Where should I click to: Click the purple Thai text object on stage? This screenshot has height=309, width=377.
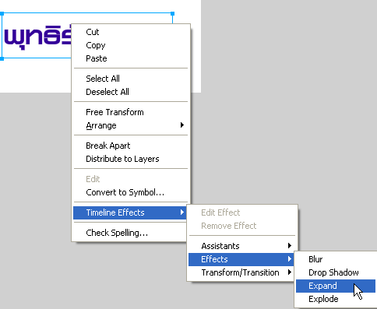[37, 37]
